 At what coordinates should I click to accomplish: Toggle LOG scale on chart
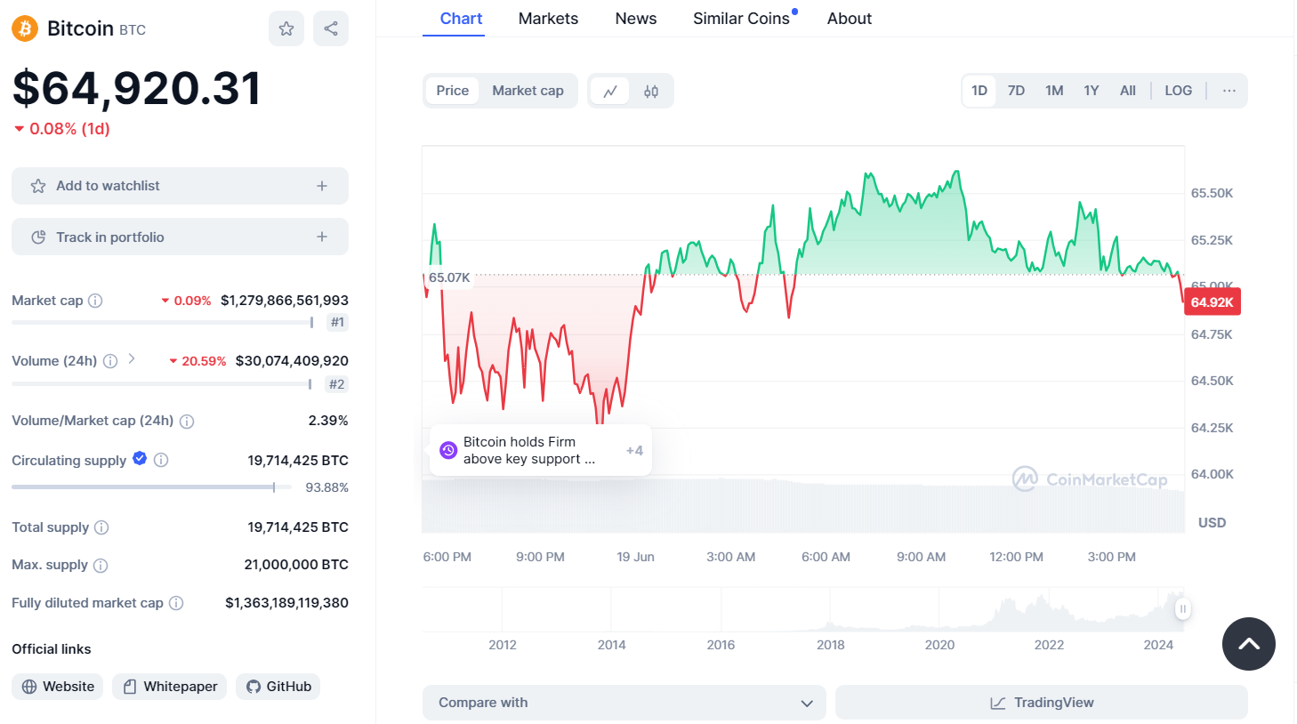1179,91
